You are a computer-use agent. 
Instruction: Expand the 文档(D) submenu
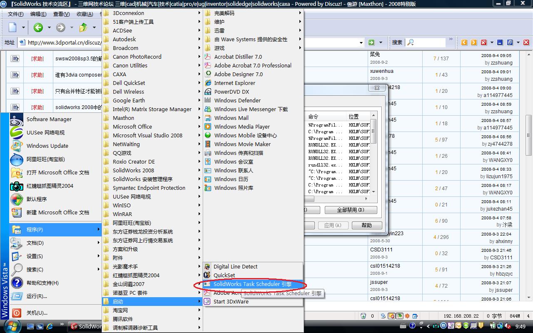coord(55,243)
